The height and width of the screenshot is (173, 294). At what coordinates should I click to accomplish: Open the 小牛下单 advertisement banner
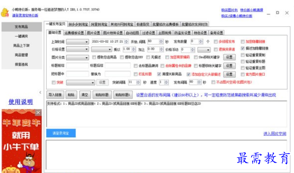[x=22, y=141]
